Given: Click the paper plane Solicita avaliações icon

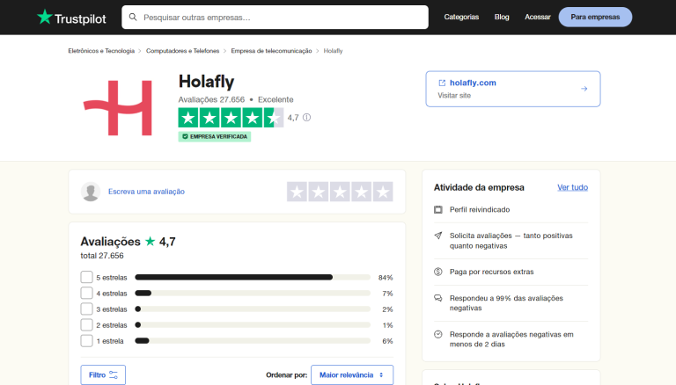Looking at the screenshot, I should coord(438,236).
